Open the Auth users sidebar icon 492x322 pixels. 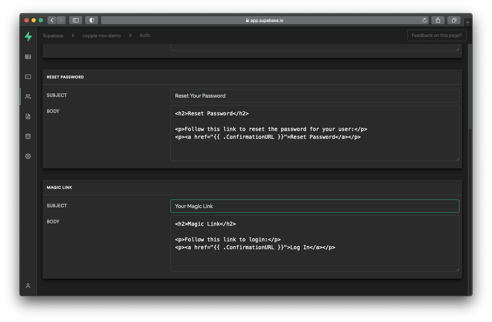(x=28, y=97)
